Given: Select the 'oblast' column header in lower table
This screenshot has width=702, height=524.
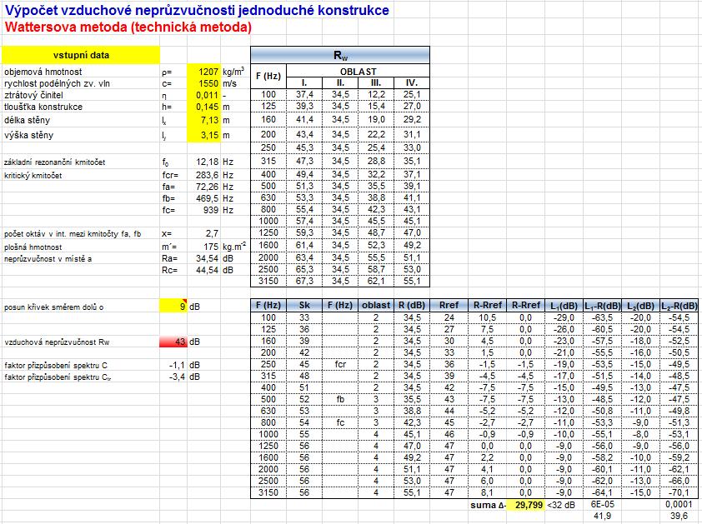Looking at the screenshot, I should point(376,305).
